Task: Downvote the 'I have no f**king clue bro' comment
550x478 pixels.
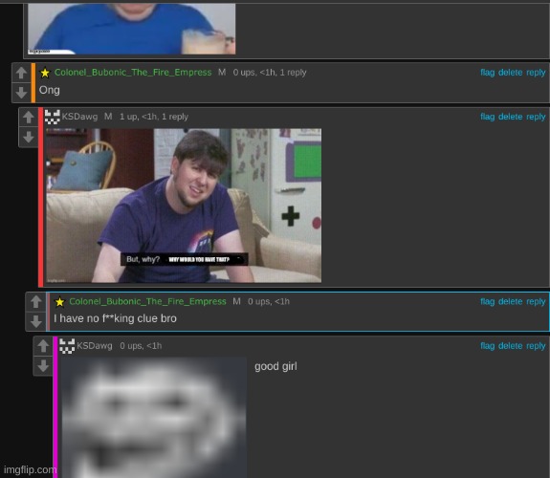Action: 35,321
